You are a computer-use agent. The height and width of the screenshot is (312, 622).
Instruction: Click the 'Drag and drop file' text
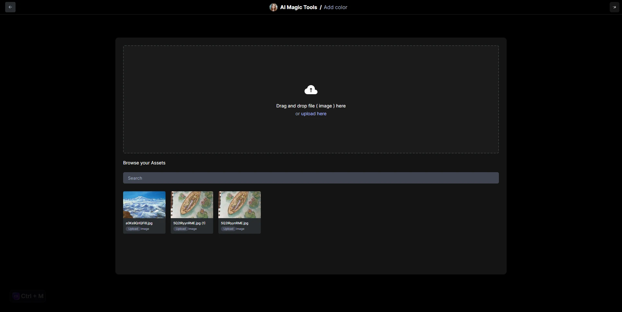point(311,106)
